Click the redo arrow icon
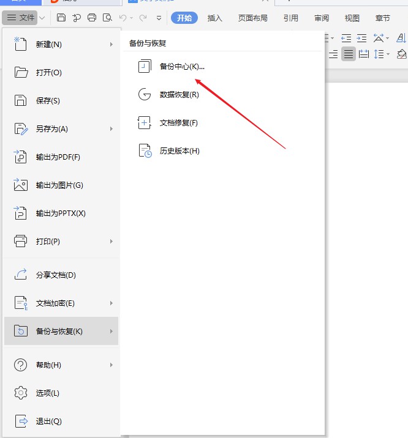The width and height of the screenshot is (408, 438). (143, 18)
